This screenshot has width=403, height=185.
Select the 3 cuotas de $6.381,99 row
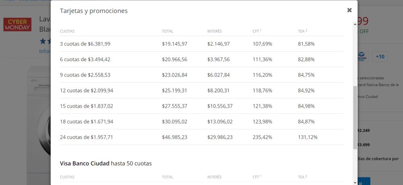pos(201,44)
